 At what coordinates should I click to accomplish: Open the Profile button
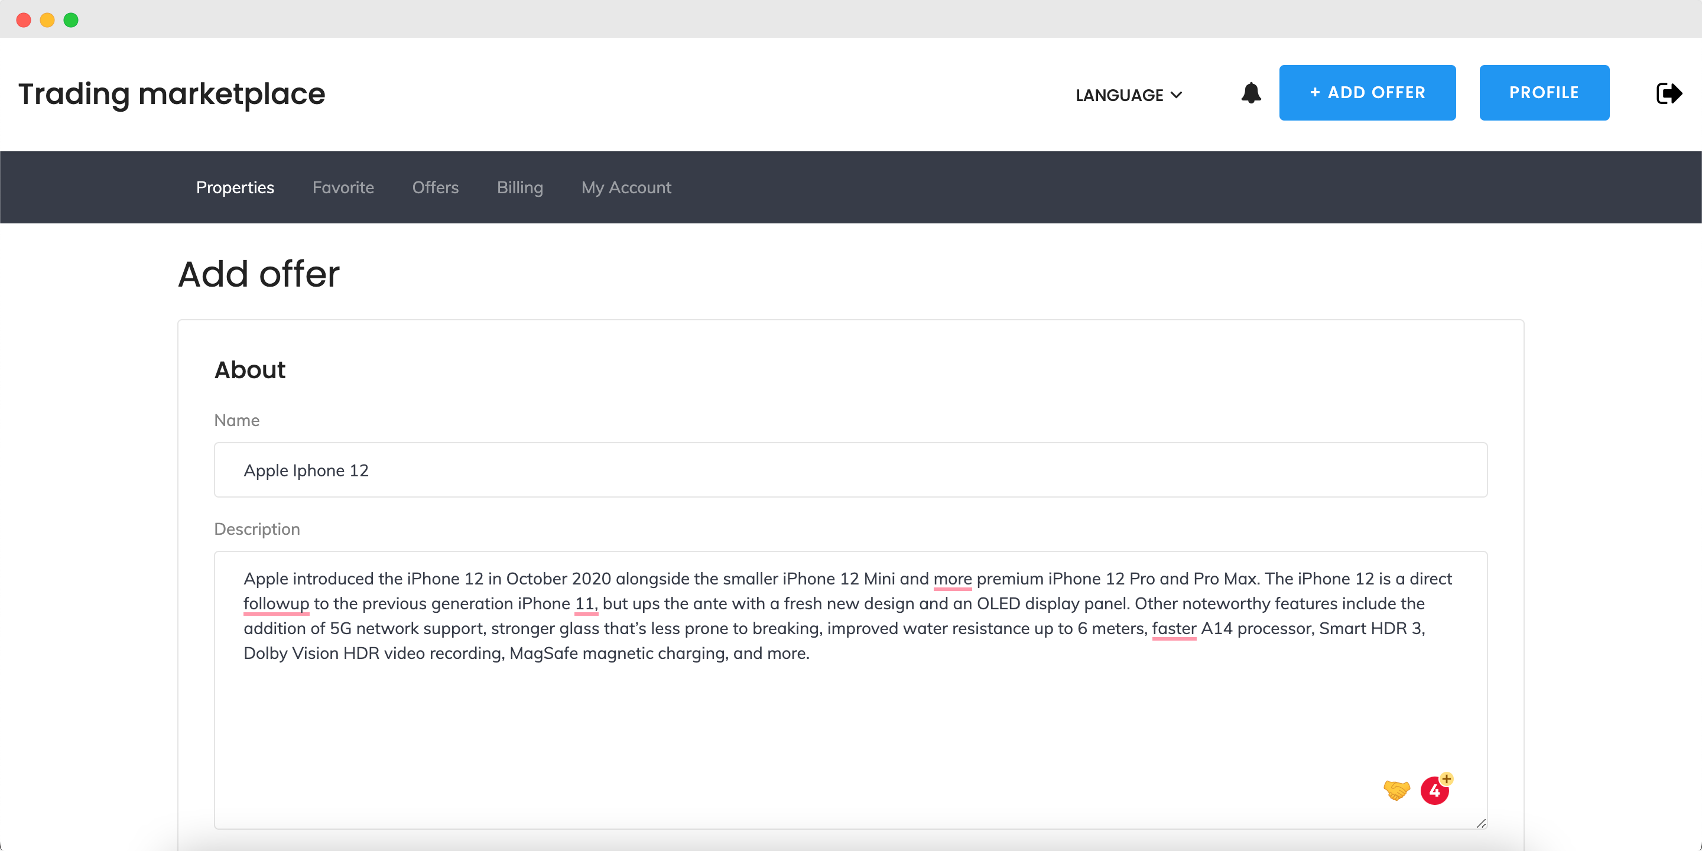(1544, 93)
